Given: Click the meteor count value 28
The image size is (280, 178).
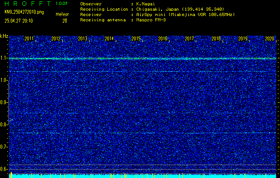Looking at the screenshot, I should click(65, 21).
